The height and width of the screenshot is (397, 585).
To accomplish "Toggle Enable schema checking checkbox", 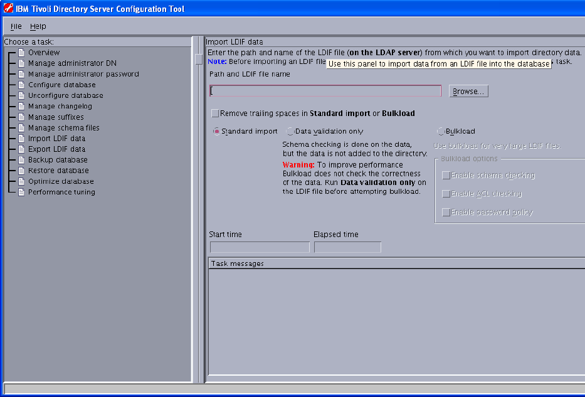I will tap(446, 176).
